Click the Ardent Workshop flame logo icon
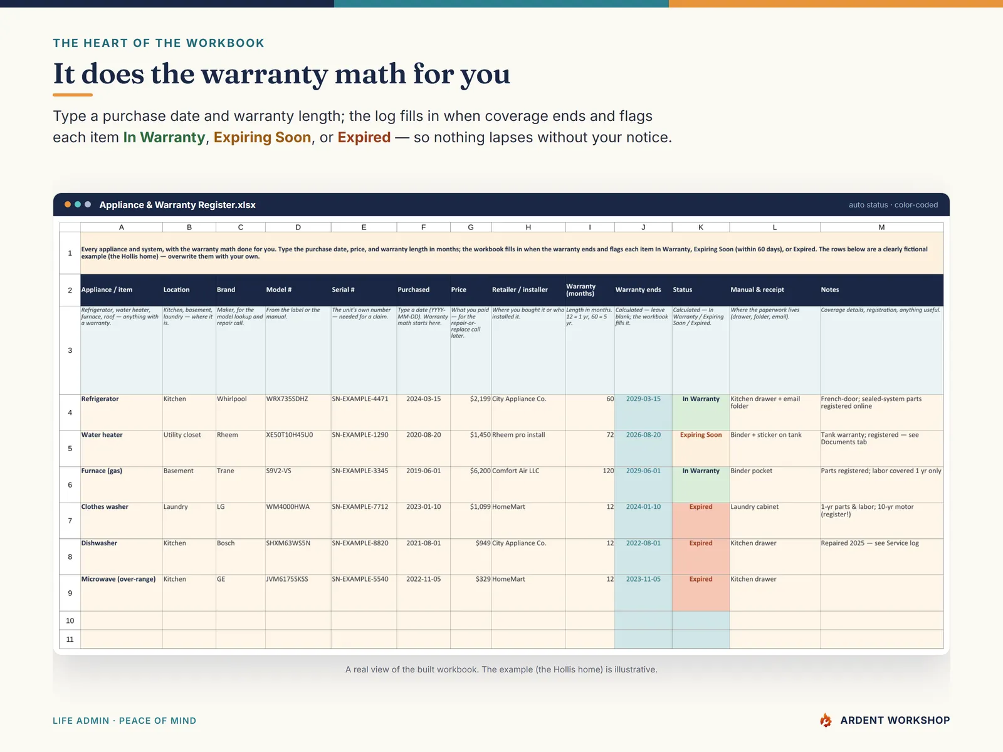The image size is (1003, 752). [826, 720]
